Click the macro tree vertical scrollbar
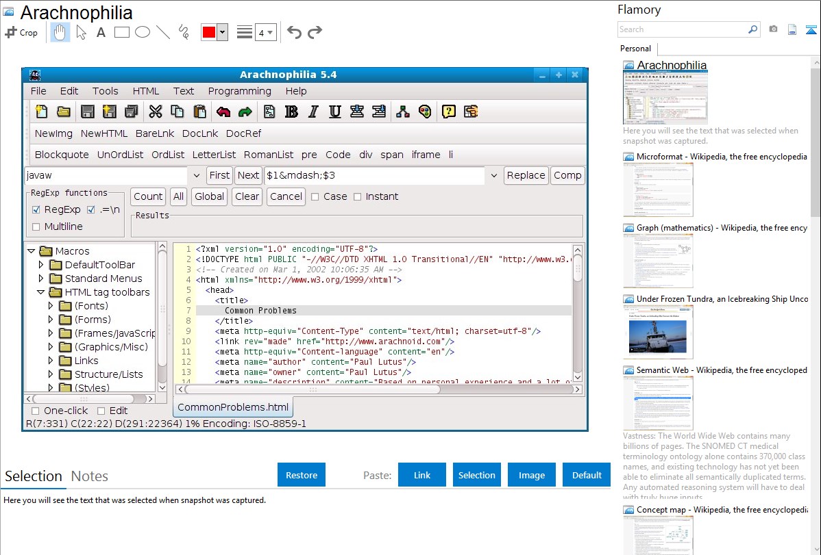Screen dimensions: 821x555 (x=162, y=317)
